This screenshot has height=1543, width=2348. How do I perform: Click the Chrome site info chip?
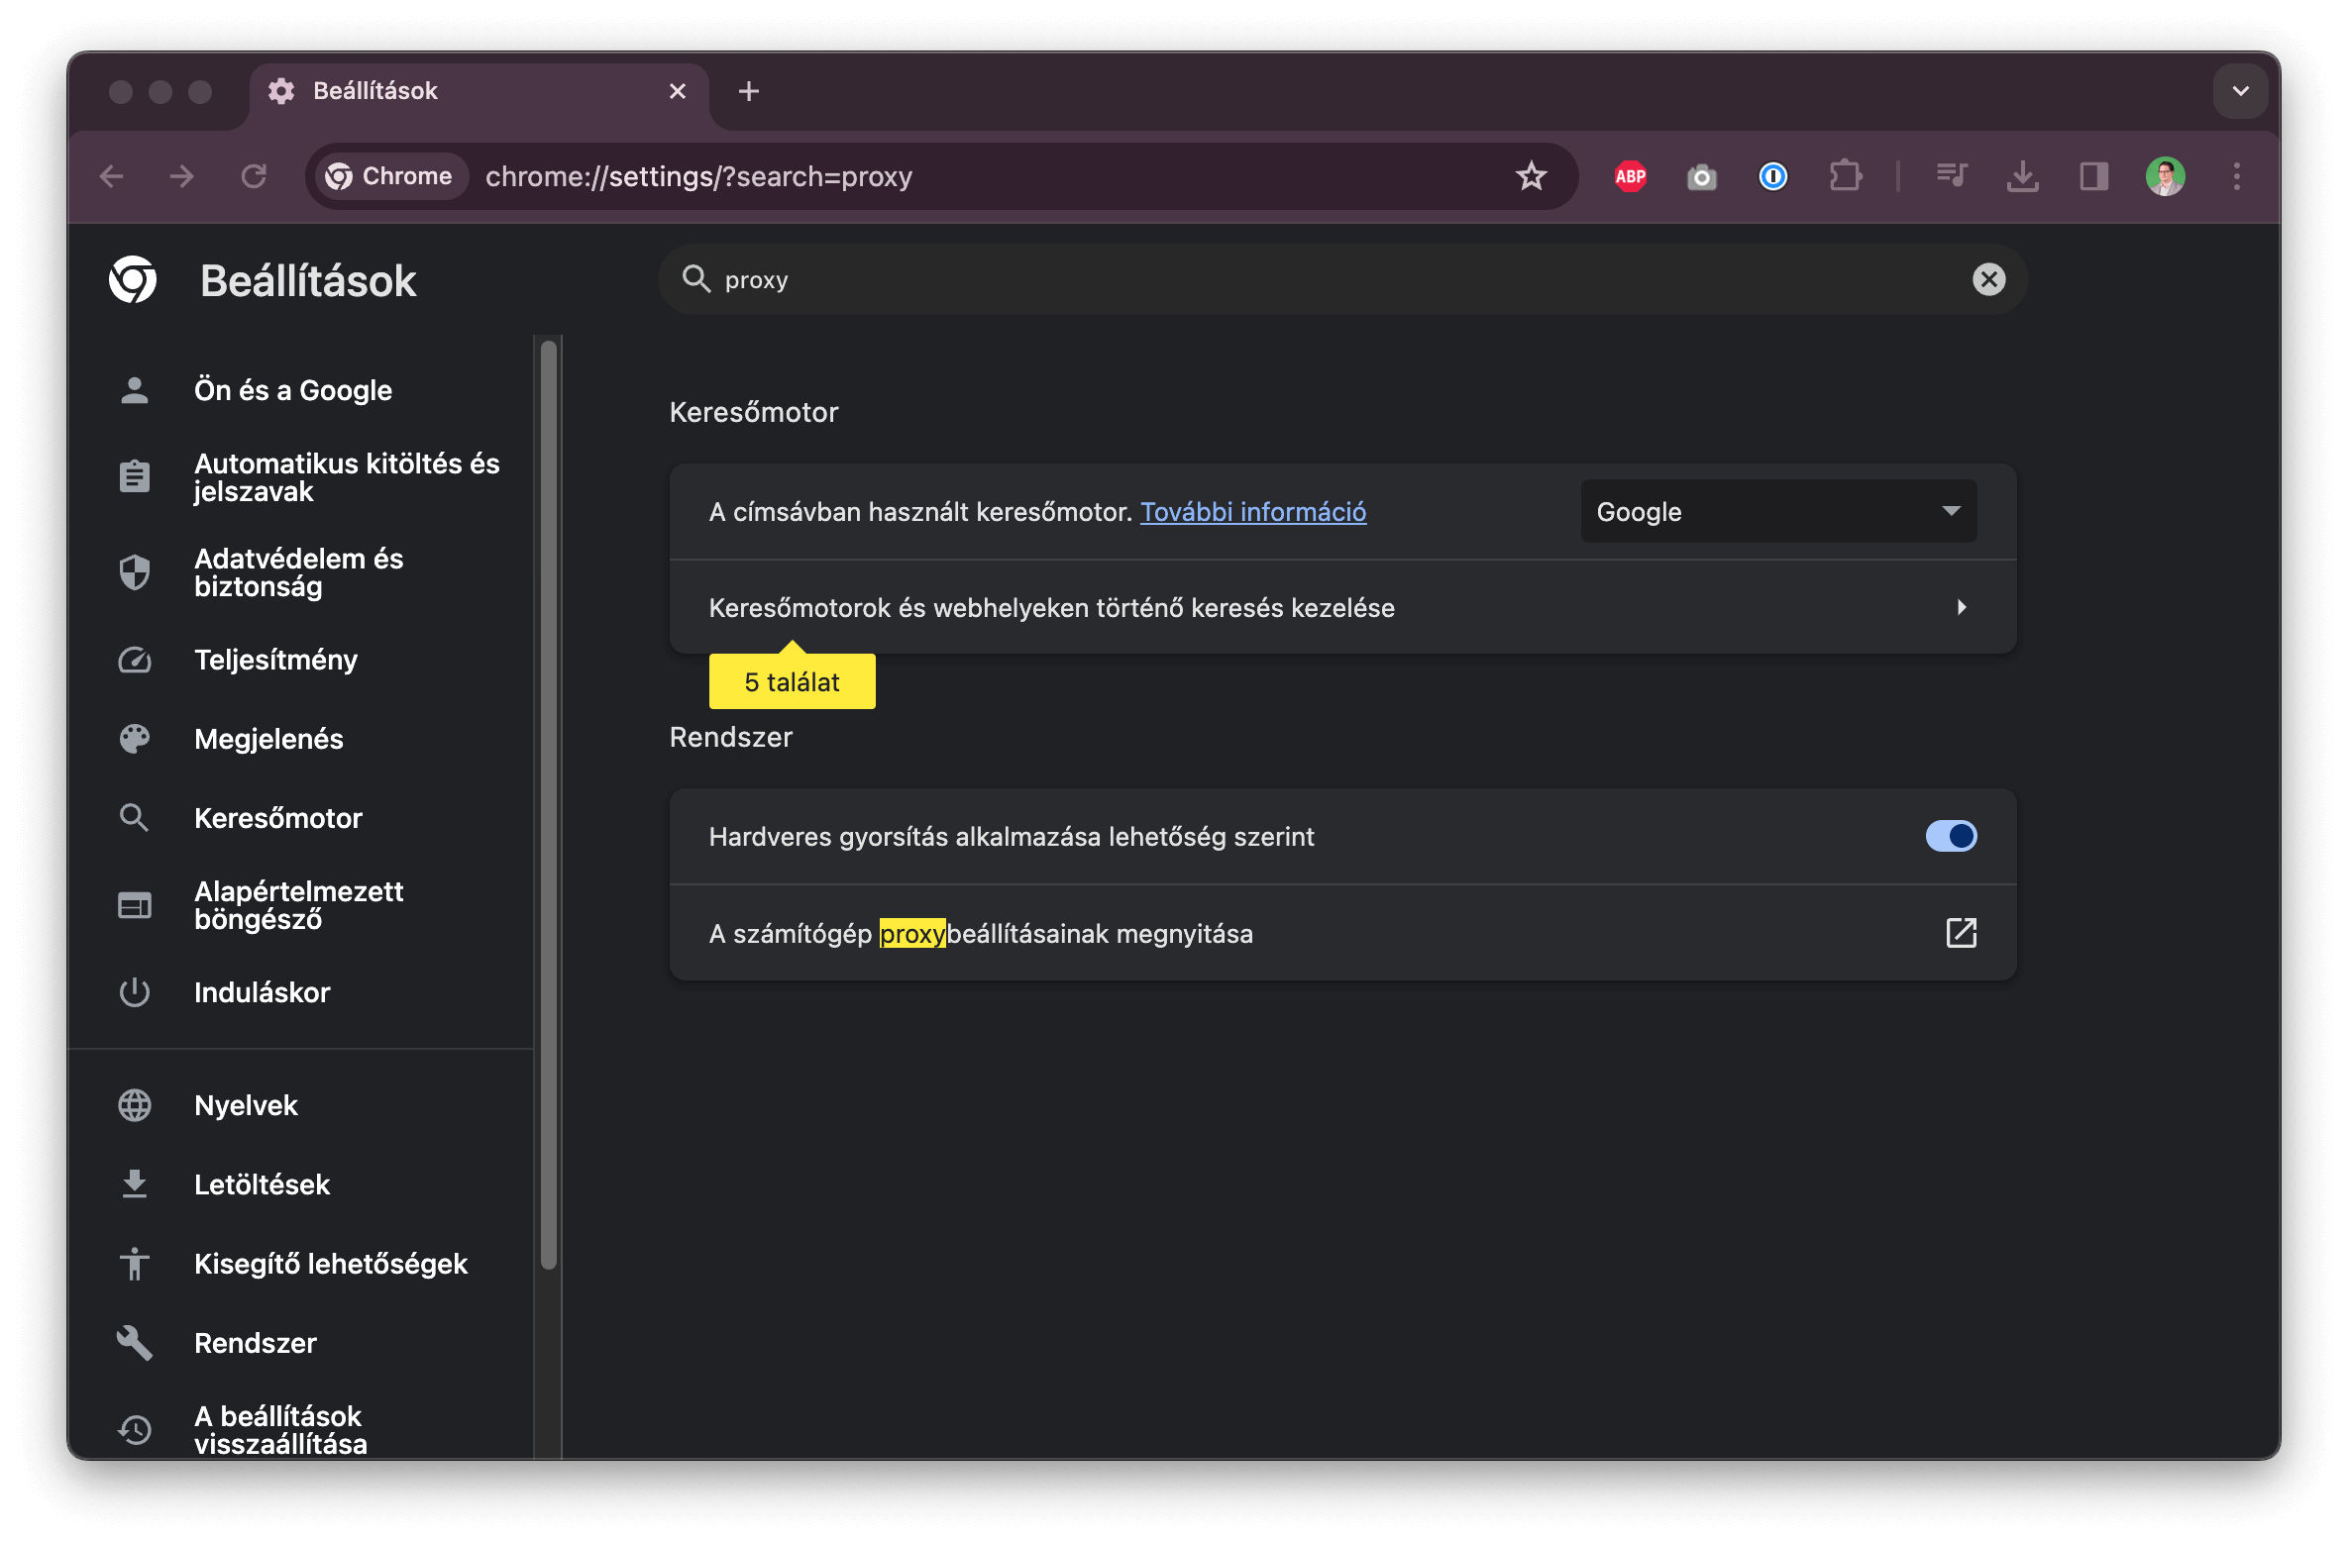[x=390, y=177]
